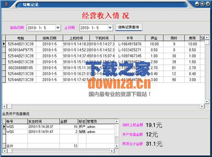The width and height of the screenshot is (212, 157).
Task: Click the 结帐日期 column header
Action: click(x=50, y=38)
